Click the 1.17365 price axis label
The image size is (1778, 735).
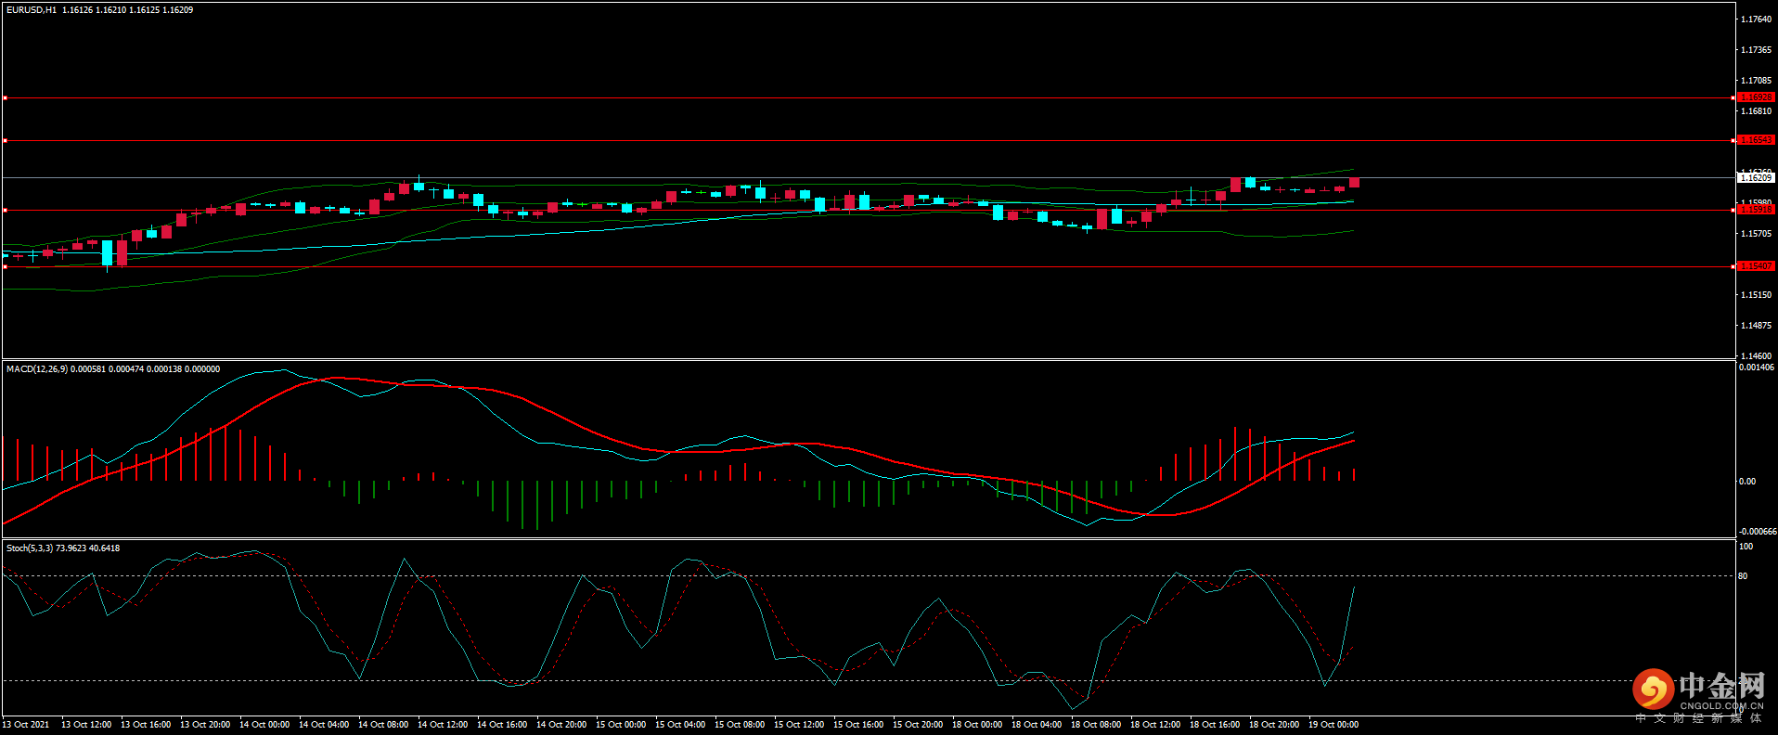coord(1756,50)
